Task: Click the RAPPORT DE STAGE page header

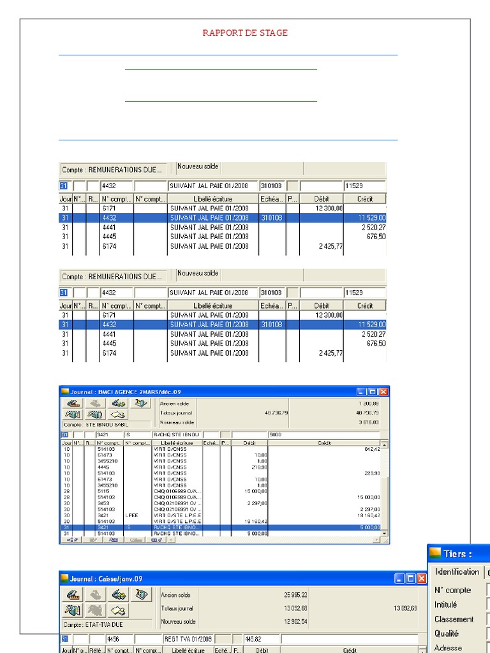Action: click(x=245, y=33)
